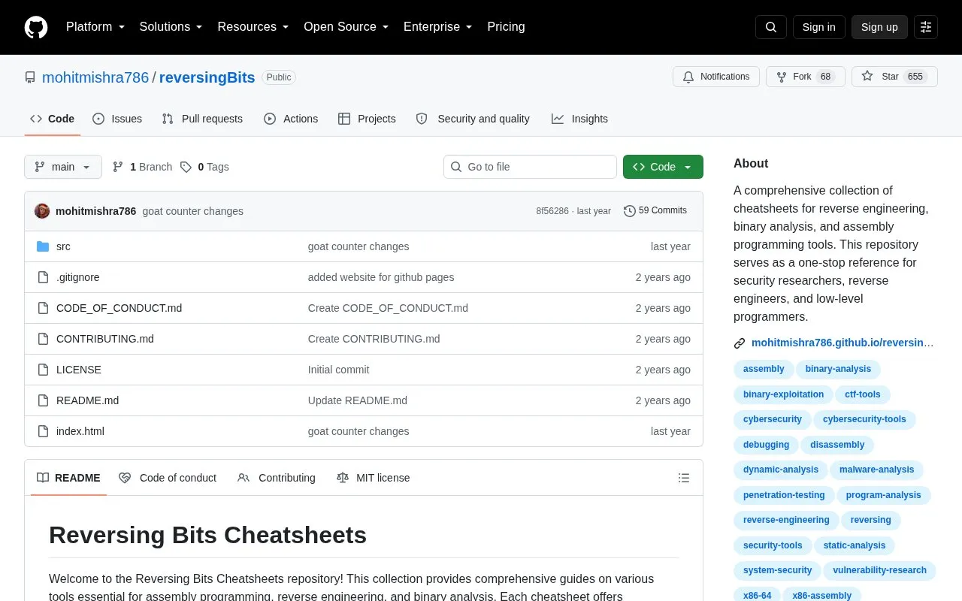Click the mohitmishra786 avatar image
The height and width of the screenshot is (601, 962).
42,211
